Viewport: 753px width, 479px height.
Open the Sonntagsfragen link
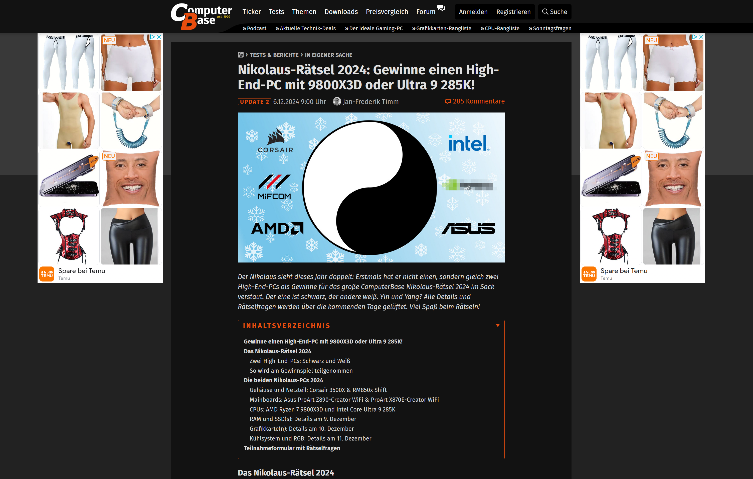click(x=550, y=28)
